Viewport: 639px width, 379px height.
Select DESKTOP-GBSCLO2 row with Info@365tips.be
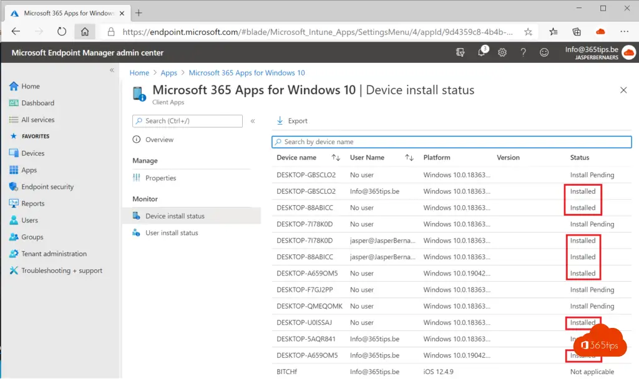[x=452, y=191]
